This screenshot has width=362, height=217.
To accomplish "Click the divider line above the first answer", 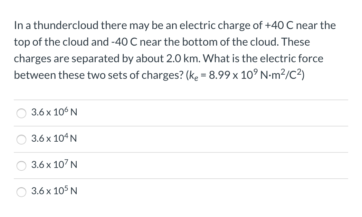I will (181, 100).
